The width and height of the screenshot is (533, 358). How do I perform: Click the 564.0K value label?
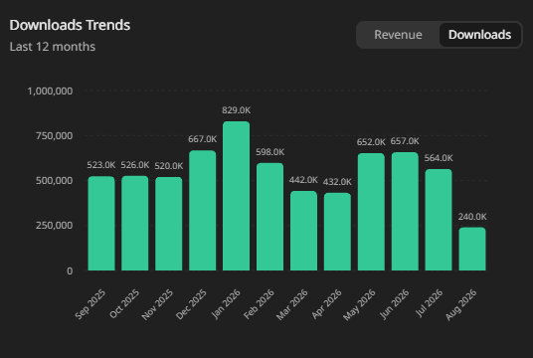pyautogui.click(x=439, y=158)
